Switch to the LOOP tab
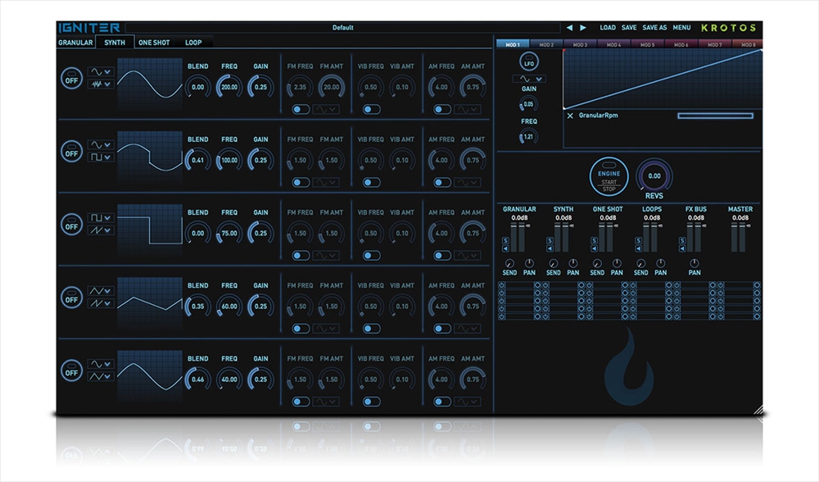This screenshot has width=819, height=482. tap(193, 43)
